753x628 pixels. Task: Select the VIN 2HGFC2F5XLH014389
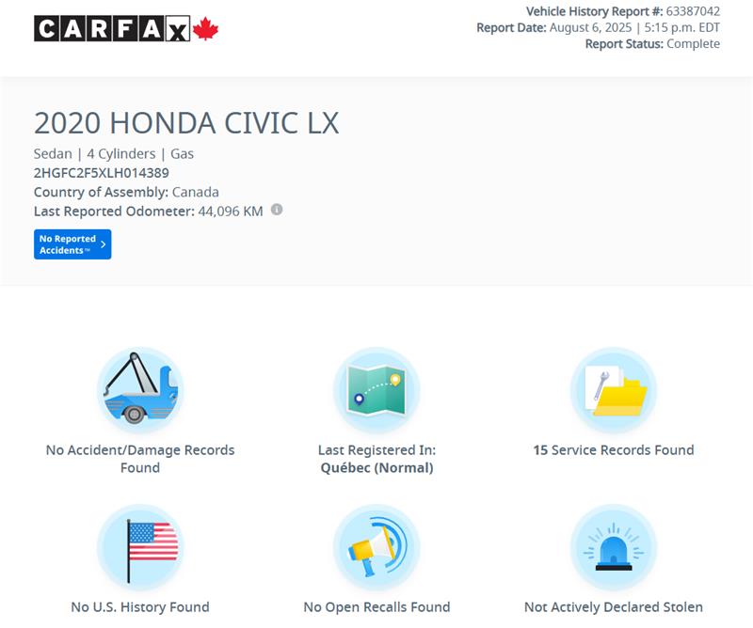[x=102, y=173]
